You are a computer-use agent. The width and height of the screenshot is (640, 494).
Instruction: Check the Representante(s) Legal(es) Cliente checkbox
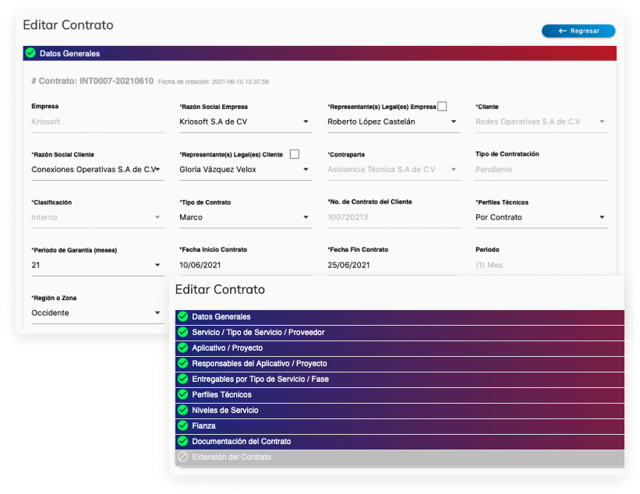pyautogui.click(x=294, y=153)
